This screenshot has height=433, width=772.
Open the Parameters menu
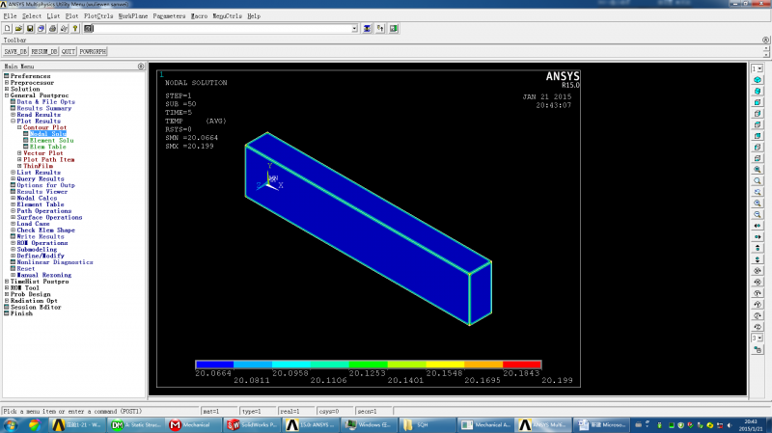pyautogui.click(x=169, y=16)
